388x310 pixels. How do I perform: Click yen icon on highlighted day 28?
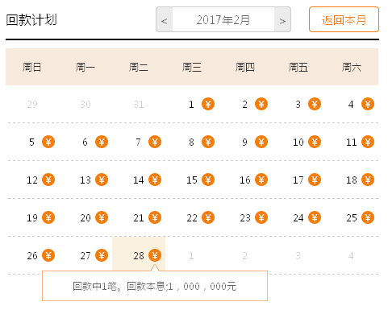coord(155,255)
